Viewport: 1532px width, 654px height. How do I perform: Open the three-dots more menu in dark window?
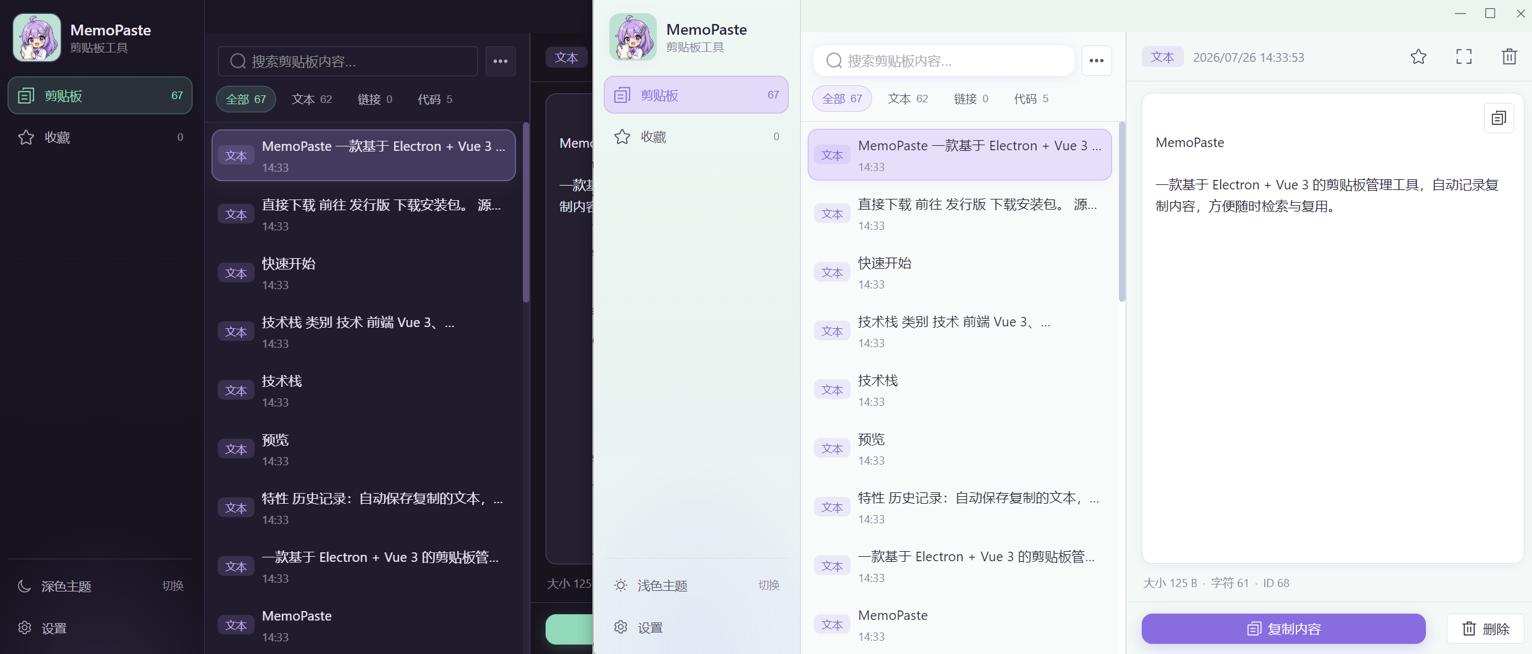[x=501, y=61]
